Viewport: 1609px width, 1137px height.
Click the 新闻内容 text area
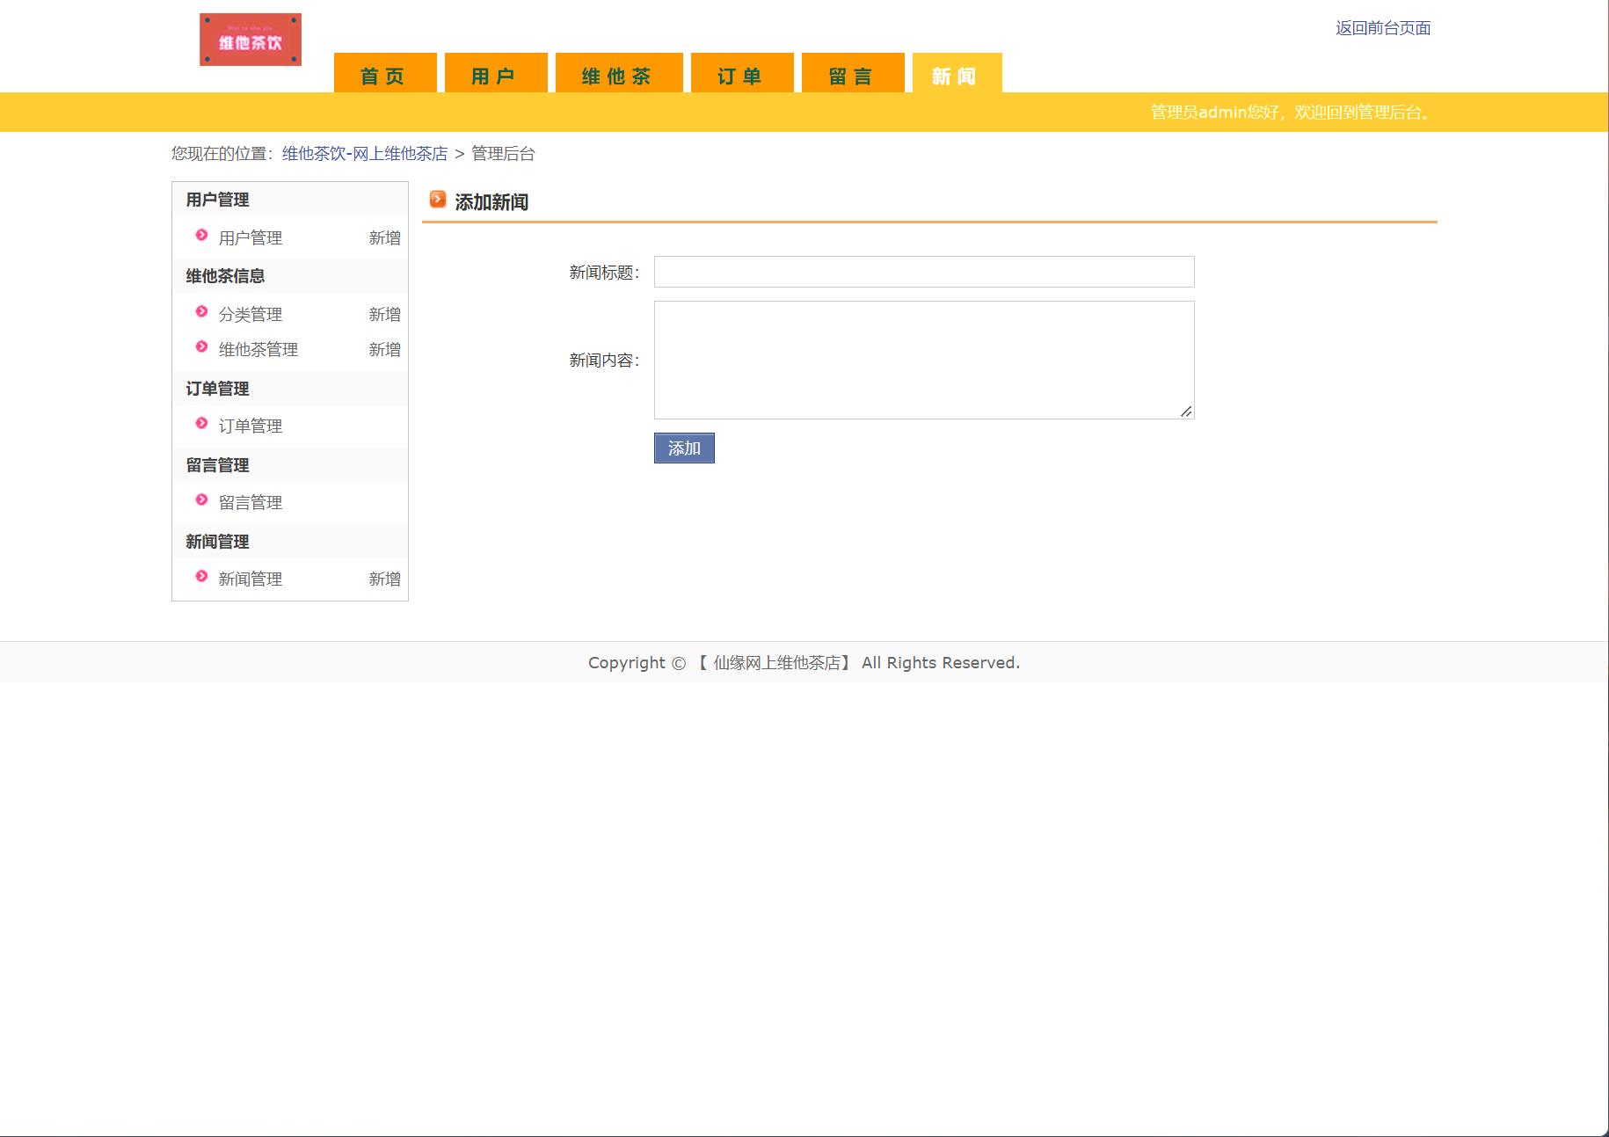tap(922, 359)
